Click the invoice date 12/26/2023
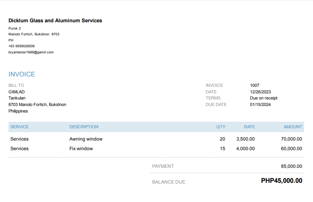 (x=260, y=92)
